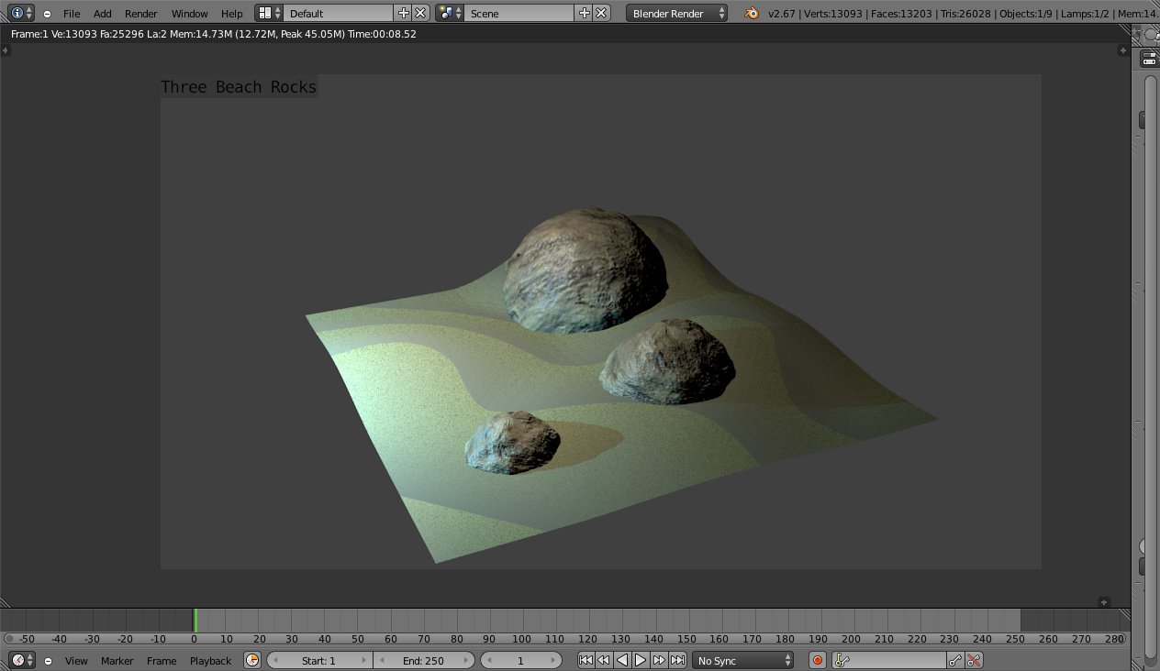This screenshot has height=671, width=1160.
Task: Delete the Default screen layout
Action: [420, 13]
